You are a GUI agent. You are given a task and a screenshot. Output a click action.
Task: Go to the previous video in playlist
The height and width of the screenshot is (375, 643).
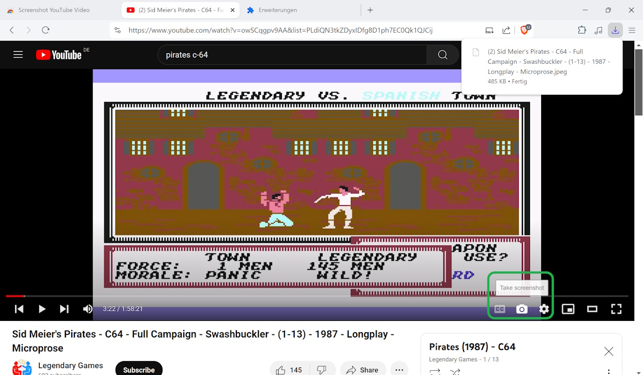(19, 309)
